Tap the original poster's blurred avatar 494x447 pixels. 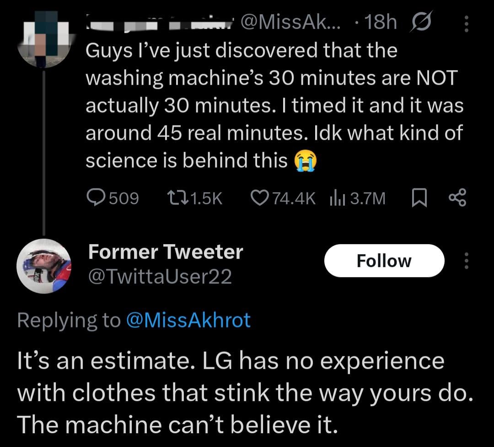coord(44,38)
